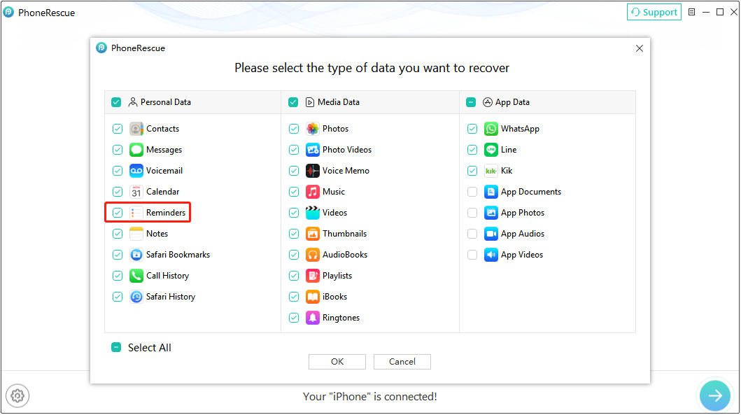The width and height of the screenshot is (741, 415).
Task: Proceed with the blue arrow button
Action: coord(715,395)
